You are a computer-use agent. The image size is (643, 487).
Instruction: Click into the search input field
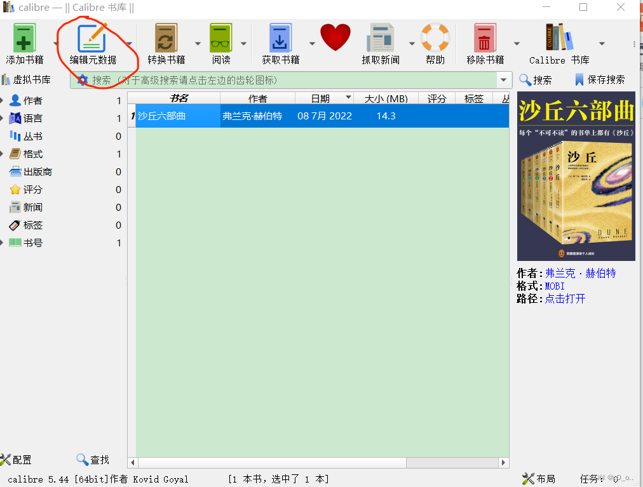(291, 80)
